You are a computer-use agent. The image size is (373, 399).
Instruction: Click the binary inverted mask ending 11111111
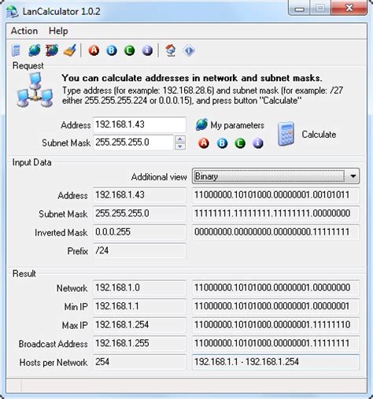pos(275,232)
